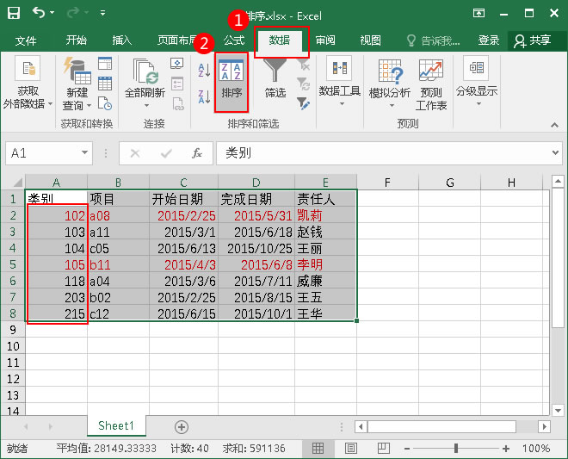Switch to the 开始 tab
Screen dimensions: 568x459
(77, 40)
